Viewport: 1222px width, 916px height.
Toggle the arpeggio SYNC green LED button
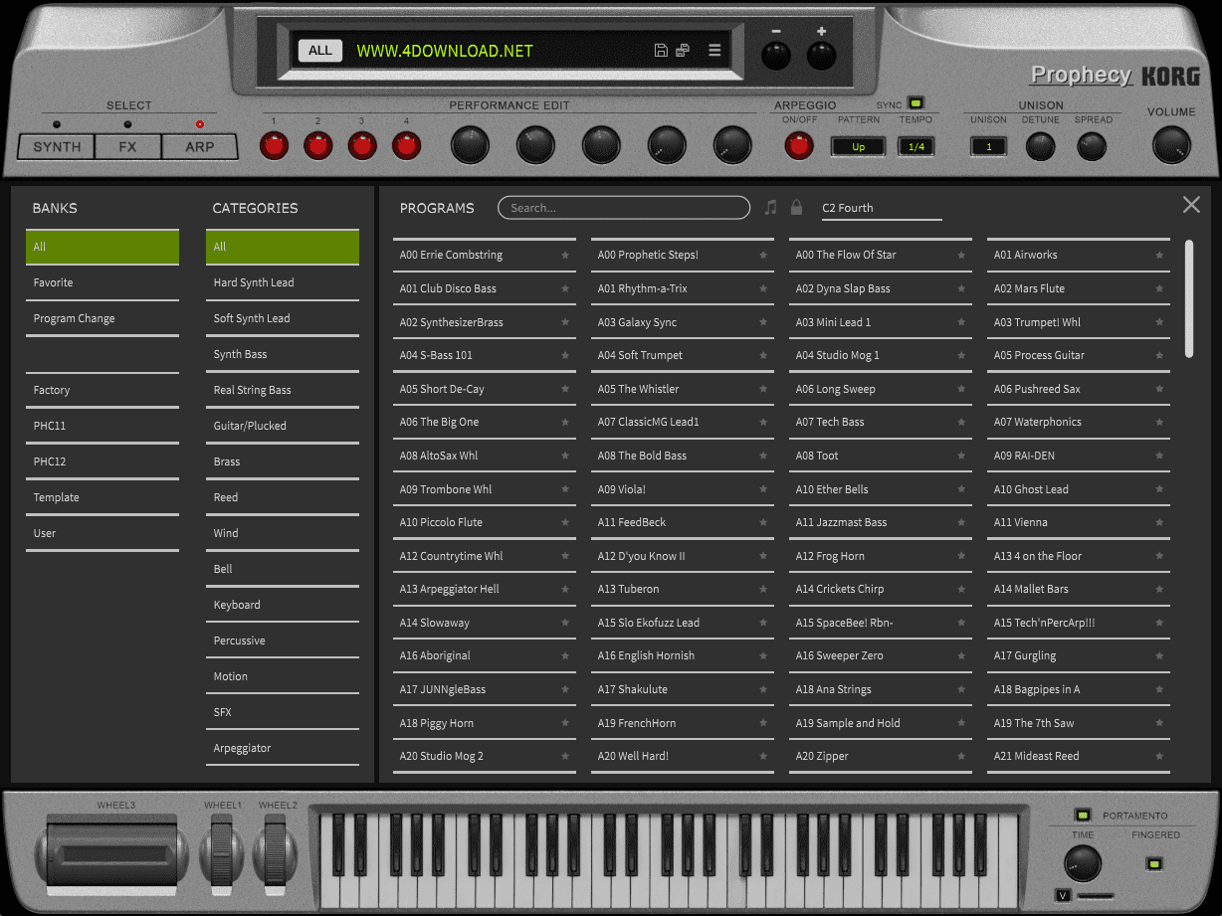[916, 102]
